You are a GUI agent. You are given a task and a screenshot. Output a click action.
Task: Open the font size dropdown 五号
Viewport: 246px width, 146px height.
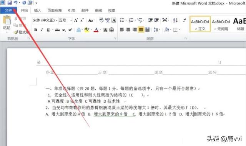(65, 20)
